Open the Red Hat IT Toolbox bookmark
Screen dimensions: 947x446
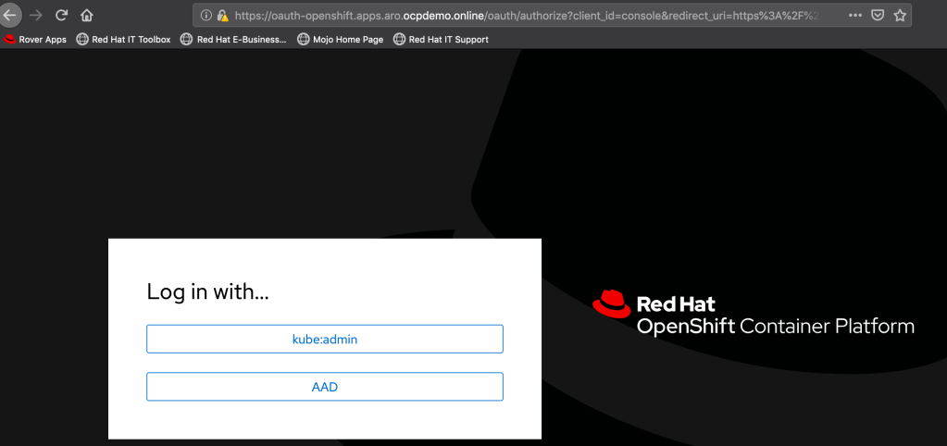point(123,40)
